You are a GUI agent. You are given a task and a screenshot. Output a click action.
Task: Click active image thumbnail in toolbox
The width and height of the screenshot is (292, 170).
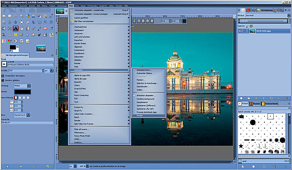point(41,49)
